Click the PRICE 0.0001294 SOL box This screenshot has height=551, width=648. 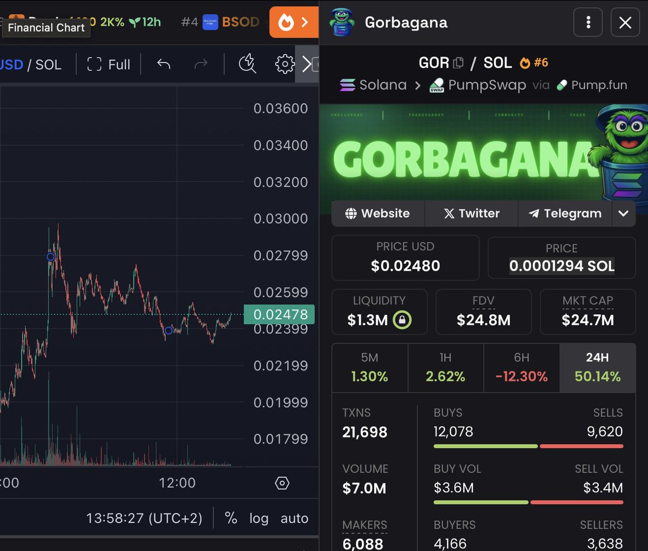pos(562,258)
